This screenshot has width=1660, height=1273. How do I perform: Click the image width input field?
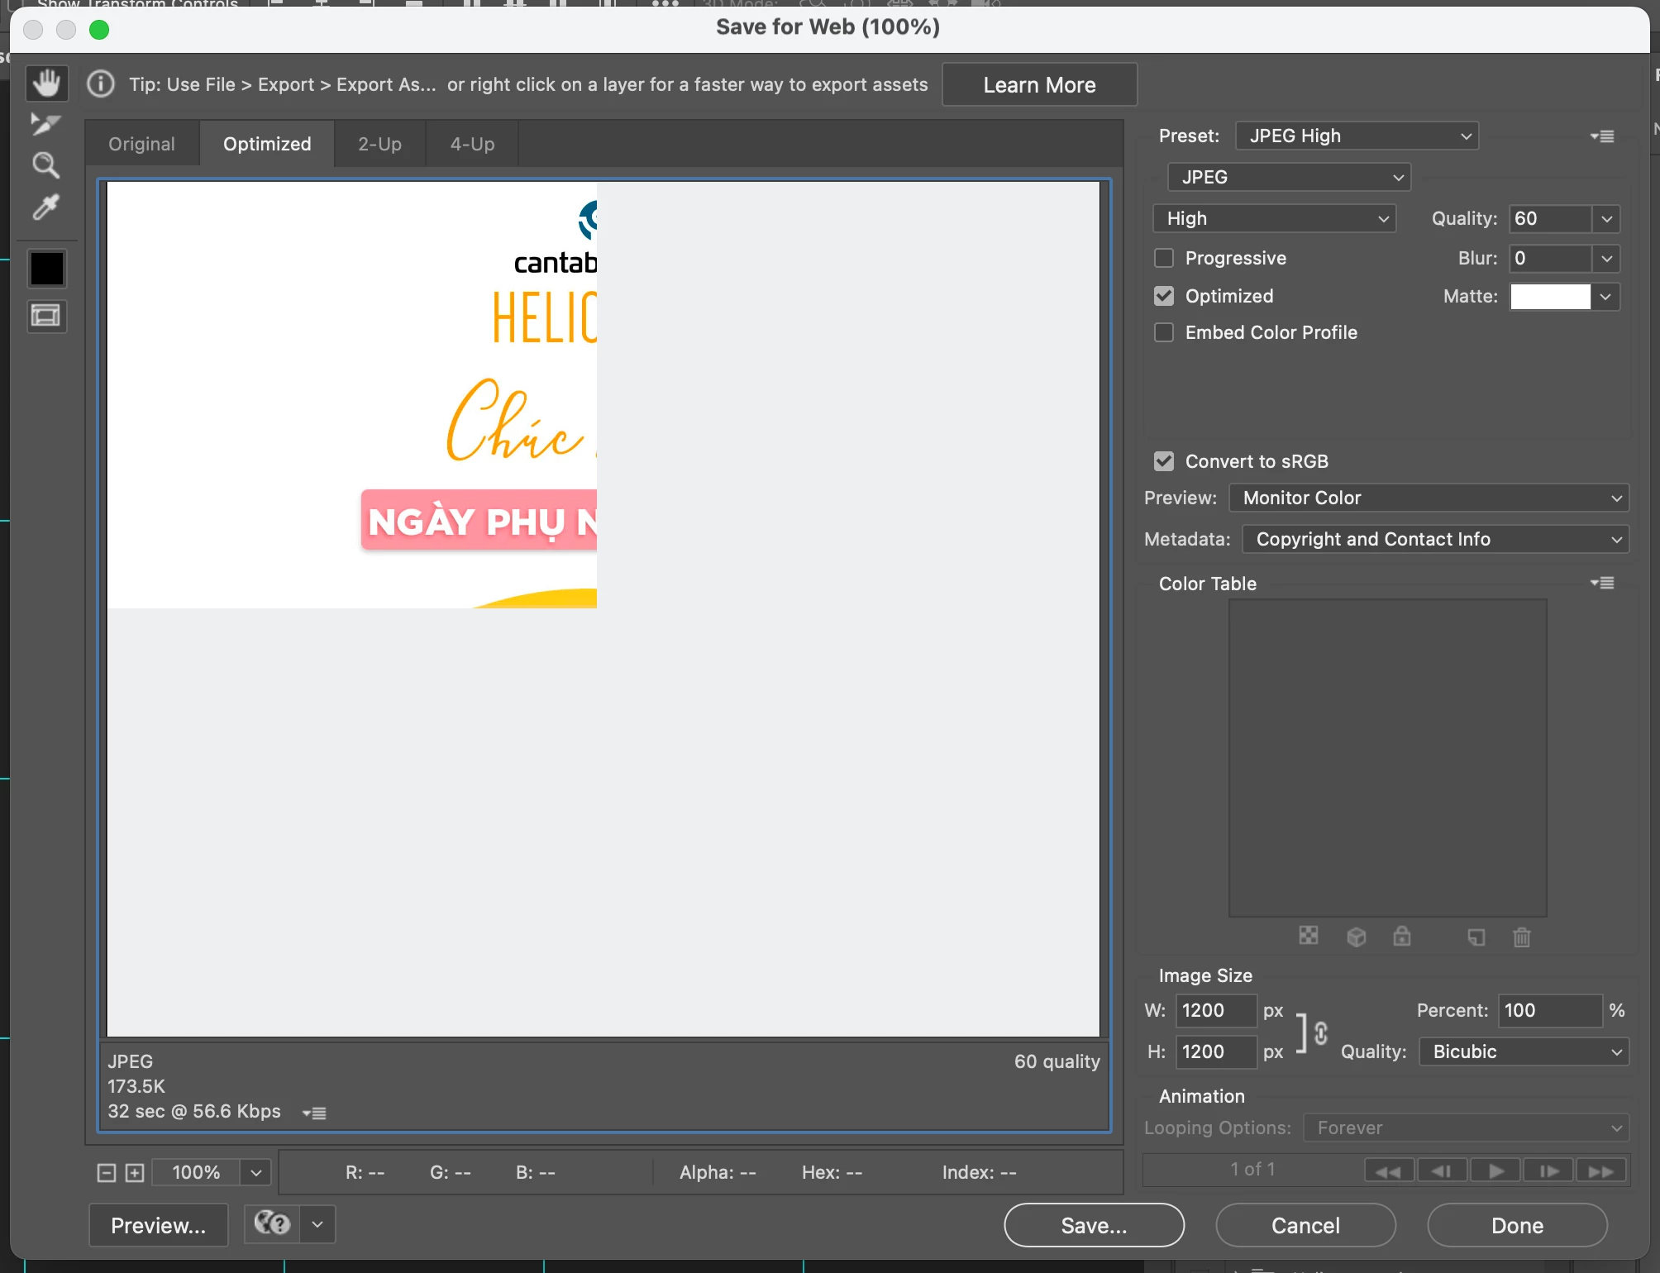click(1214, 1010)
